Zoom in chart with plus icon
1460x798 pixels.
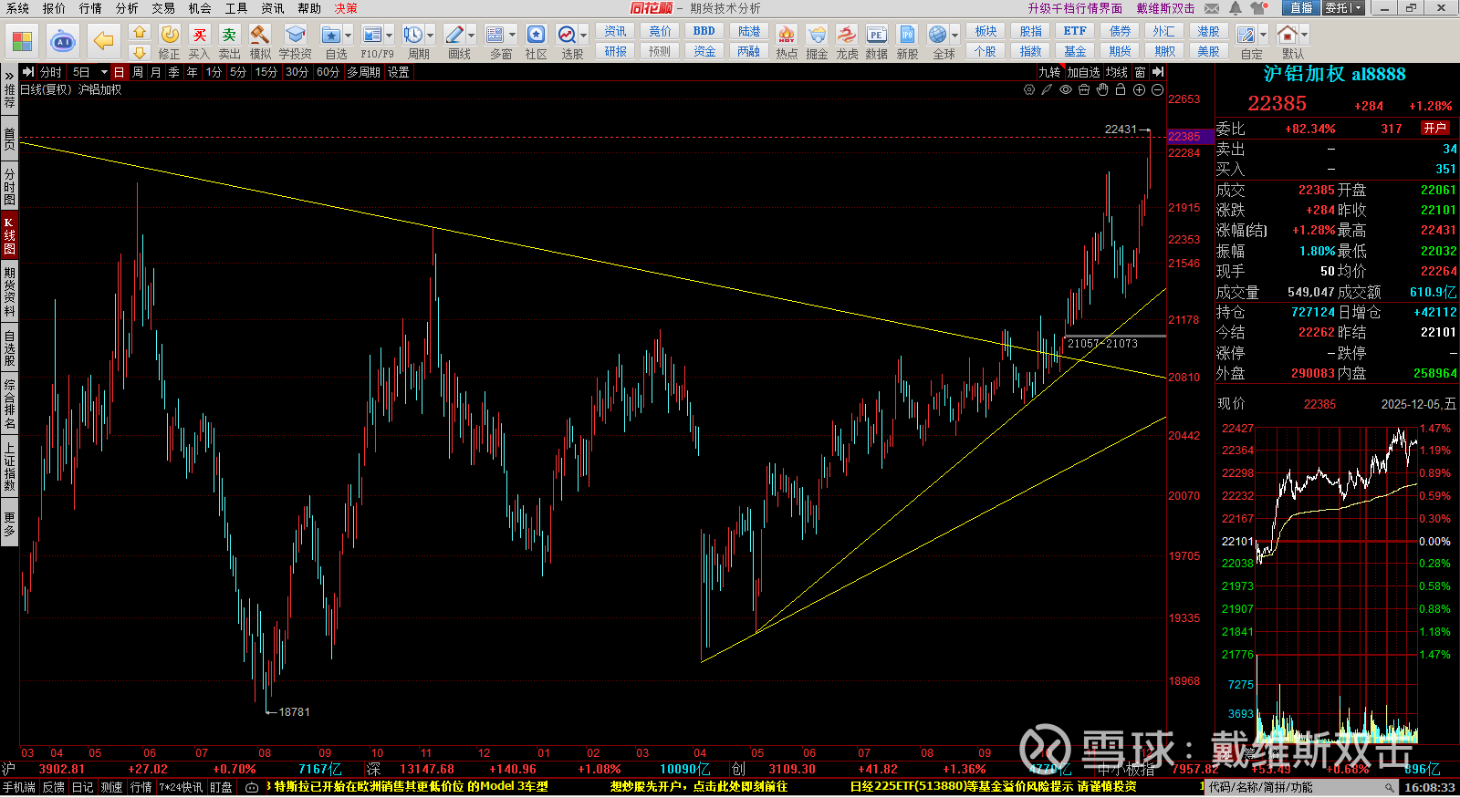tap(1139, 89)
